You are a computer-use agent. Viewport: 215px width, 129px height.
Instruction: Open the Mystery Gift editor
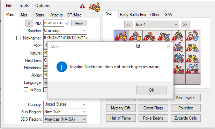[121, 108]
